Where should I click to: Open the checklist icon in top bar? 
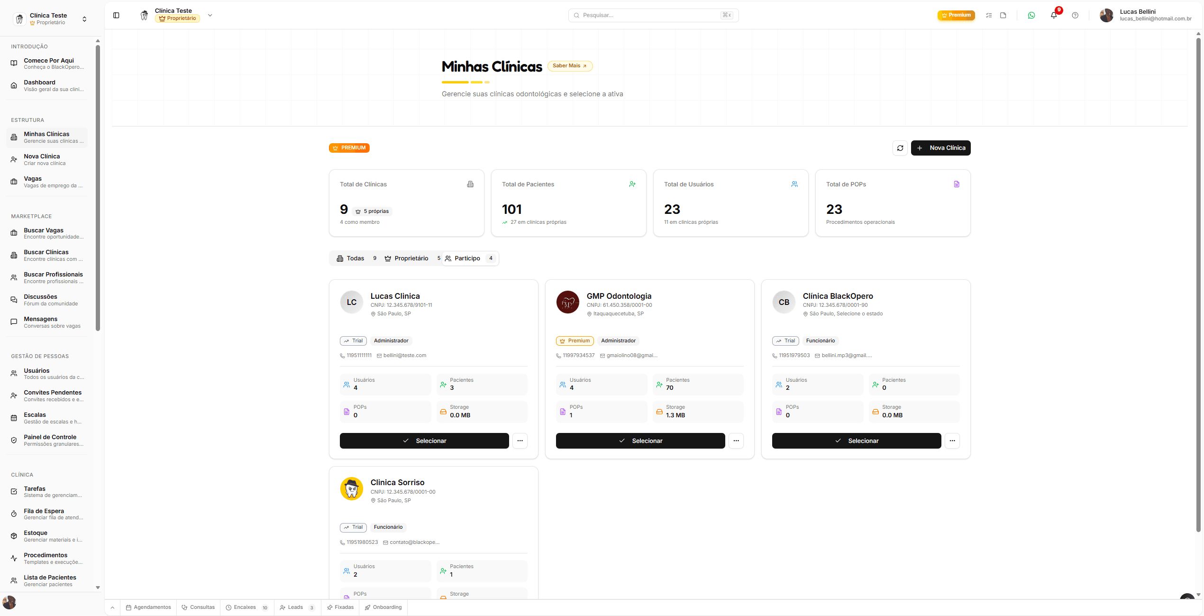pyautogui.click(x=989, y=15)
